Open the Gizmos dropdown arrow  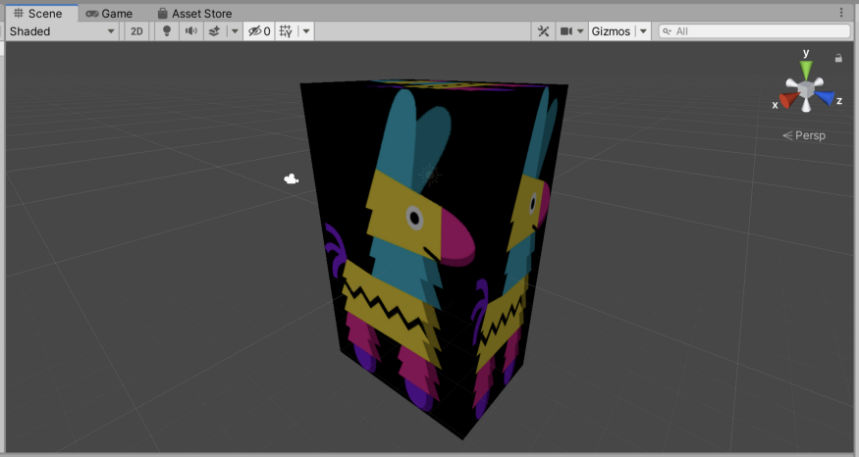coord(643,31)
